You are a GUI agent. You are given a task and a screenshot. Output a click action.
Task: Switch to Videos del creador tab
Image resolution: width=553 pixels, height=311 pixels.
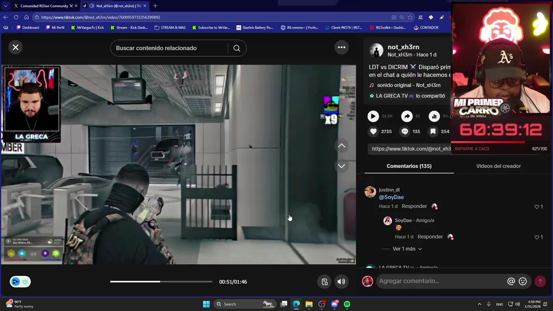click(x=499, y=166)
